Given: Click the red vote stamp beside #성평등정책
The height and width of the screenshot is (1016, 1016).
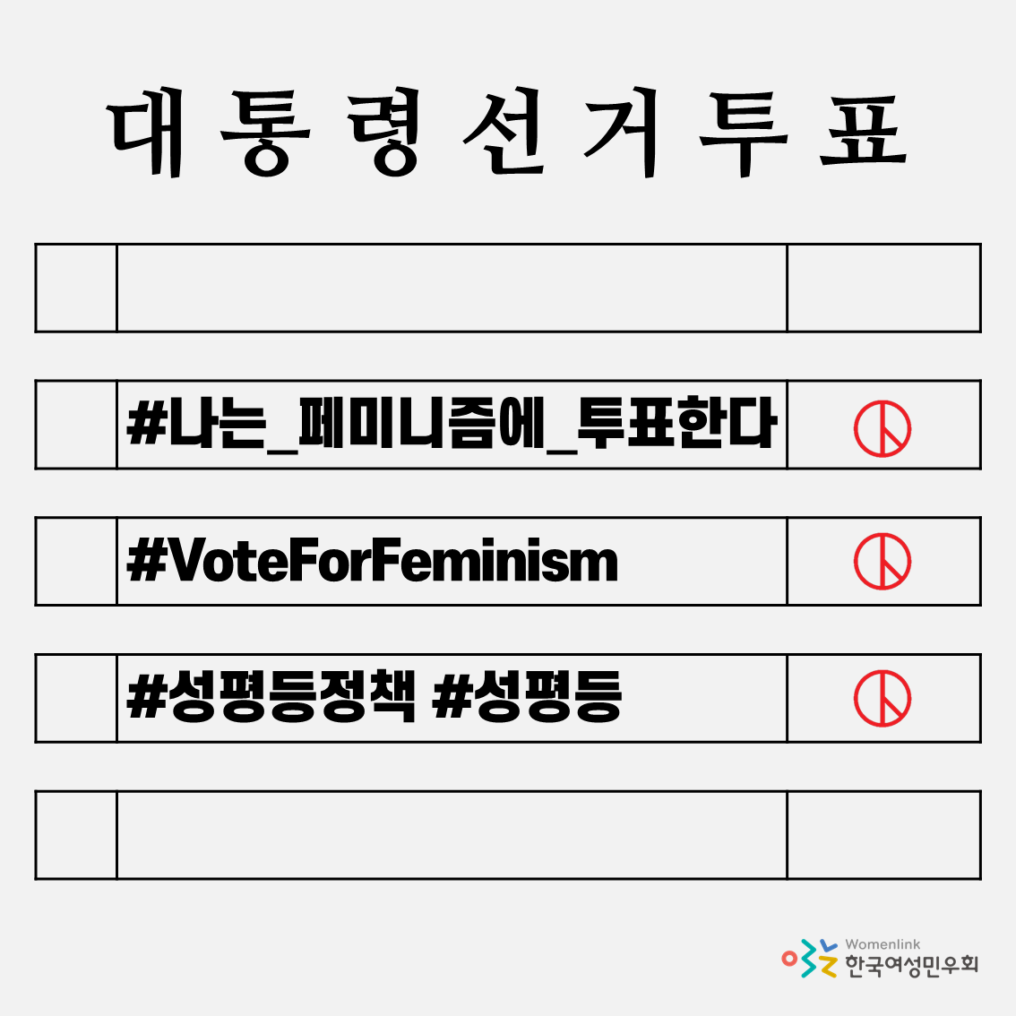Looking at the screenshot, I should tap(883, 699).
